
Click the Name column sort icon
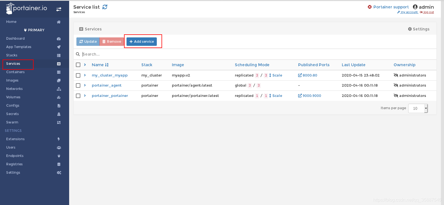click(107, 65)
